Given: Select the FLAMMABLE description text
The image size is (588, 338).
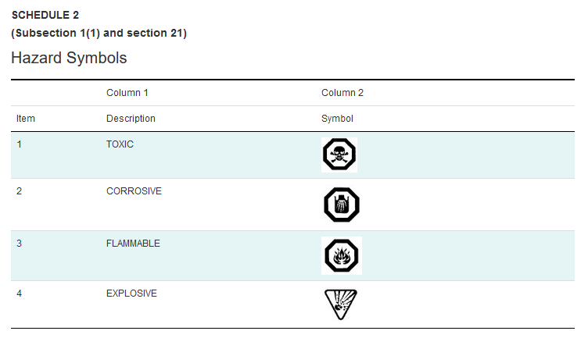Looking at the screenshot, I should 133,244.
